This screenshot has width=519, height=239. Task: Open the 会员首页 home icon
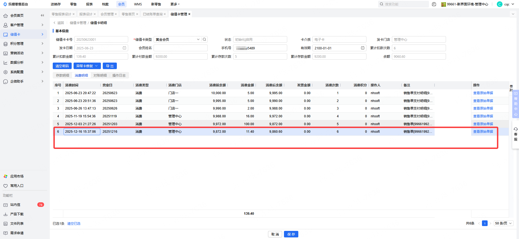tap(5, 16)
